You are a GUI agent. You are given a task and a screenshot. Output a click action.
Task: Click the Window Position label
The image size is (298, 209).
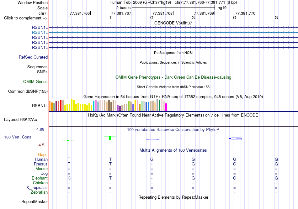pyautogui.click(x=33, y=3)
